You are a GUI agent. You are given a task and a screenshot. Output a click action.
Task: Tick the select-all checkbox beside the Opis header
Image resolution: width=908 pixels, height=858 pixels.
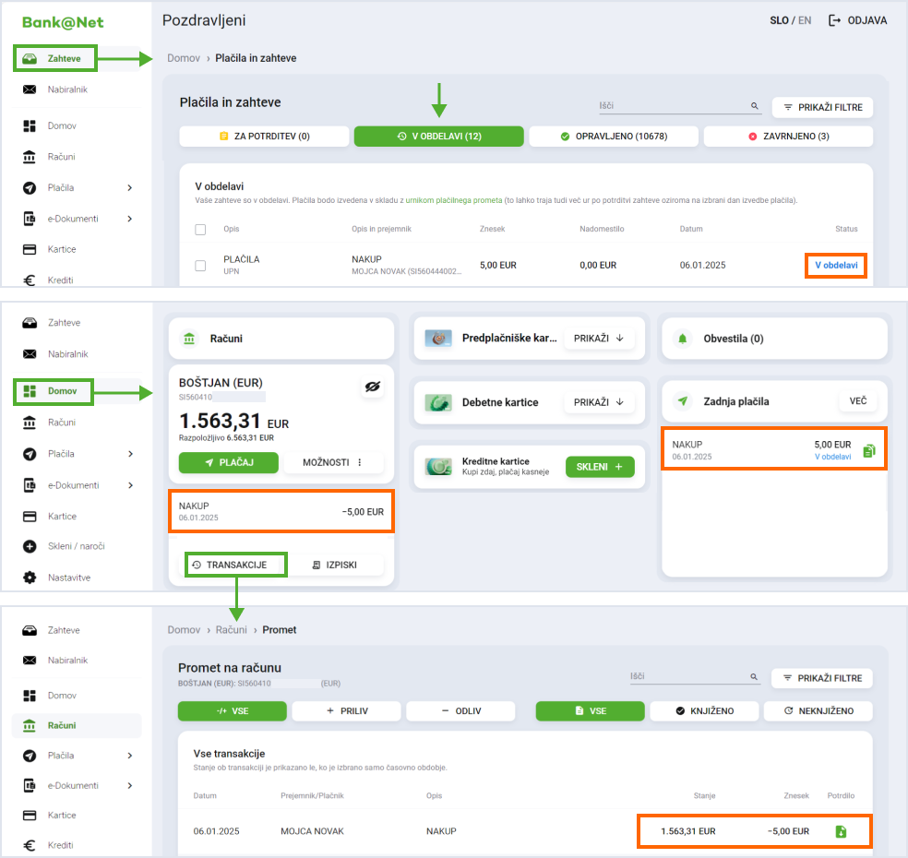coord(200,229)
